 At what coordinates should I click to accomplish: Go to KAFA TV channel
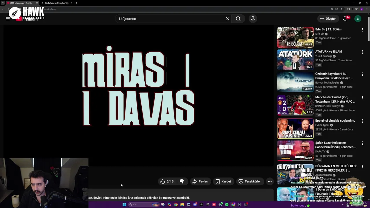(320, 152)
